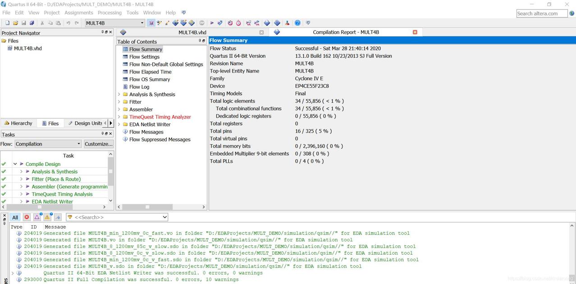Float the Table of Contents panel
The height and width of the screenshot is (284, 576).
click(x=204, y=41)
